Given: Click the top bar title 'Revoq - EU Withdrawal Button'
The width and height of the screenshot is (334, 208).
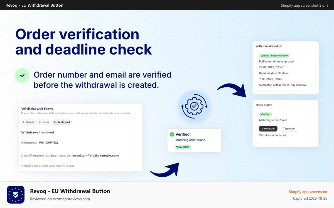Looking at the screenshot, I should click(x=35, y=5).
